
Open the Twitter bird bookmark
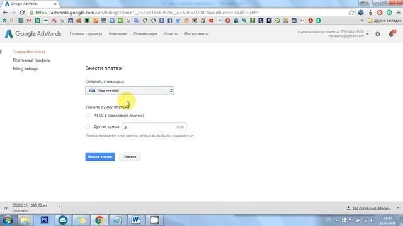click(178, 21)
